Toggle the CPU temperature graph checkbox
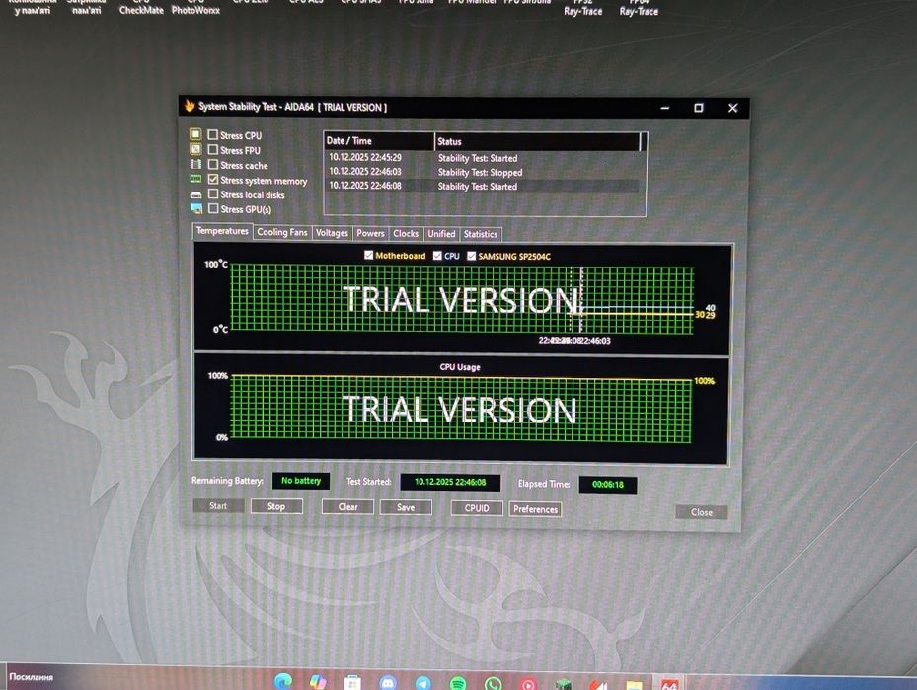This screenshot has width=917, height=690. (437, 256)
